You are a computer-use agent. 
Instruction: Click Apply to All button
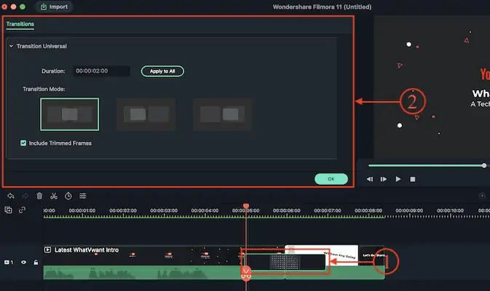[162, 71]
